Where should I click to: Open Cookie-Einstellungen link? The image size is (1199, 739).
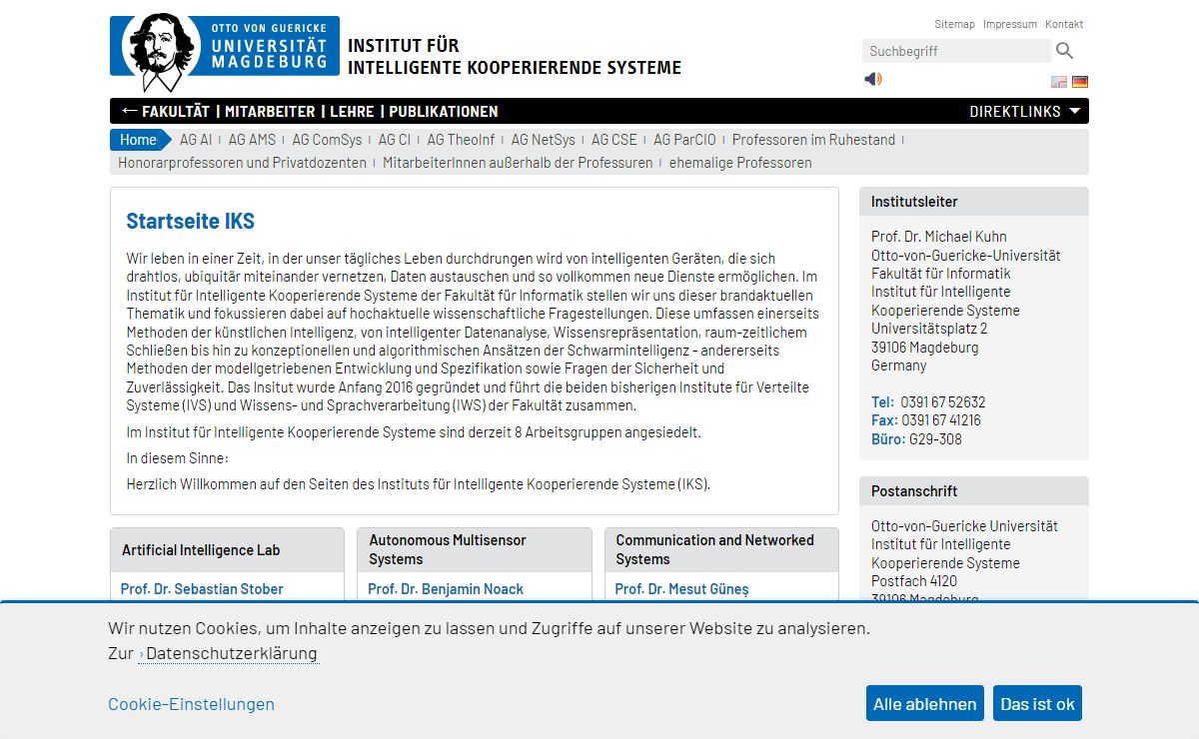click(x=191, y=704)
